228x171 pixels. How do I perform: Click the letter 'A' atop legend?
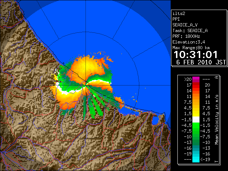coord(217,77)
